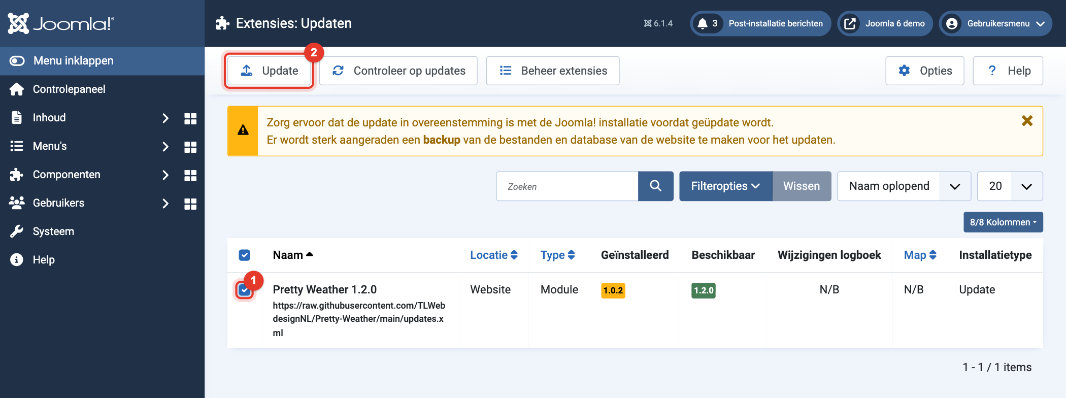This screenshot has width=1066, height=398.
Task: Sort the table by Type
Action: [558, 255]
